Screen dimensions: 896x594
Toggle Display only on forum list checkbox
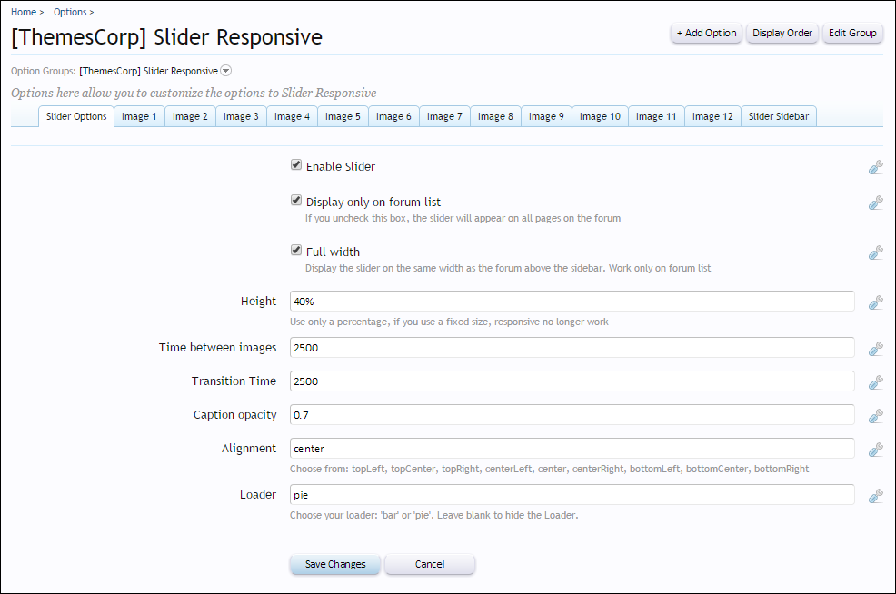pyautogui.click(x=296, y=201)
